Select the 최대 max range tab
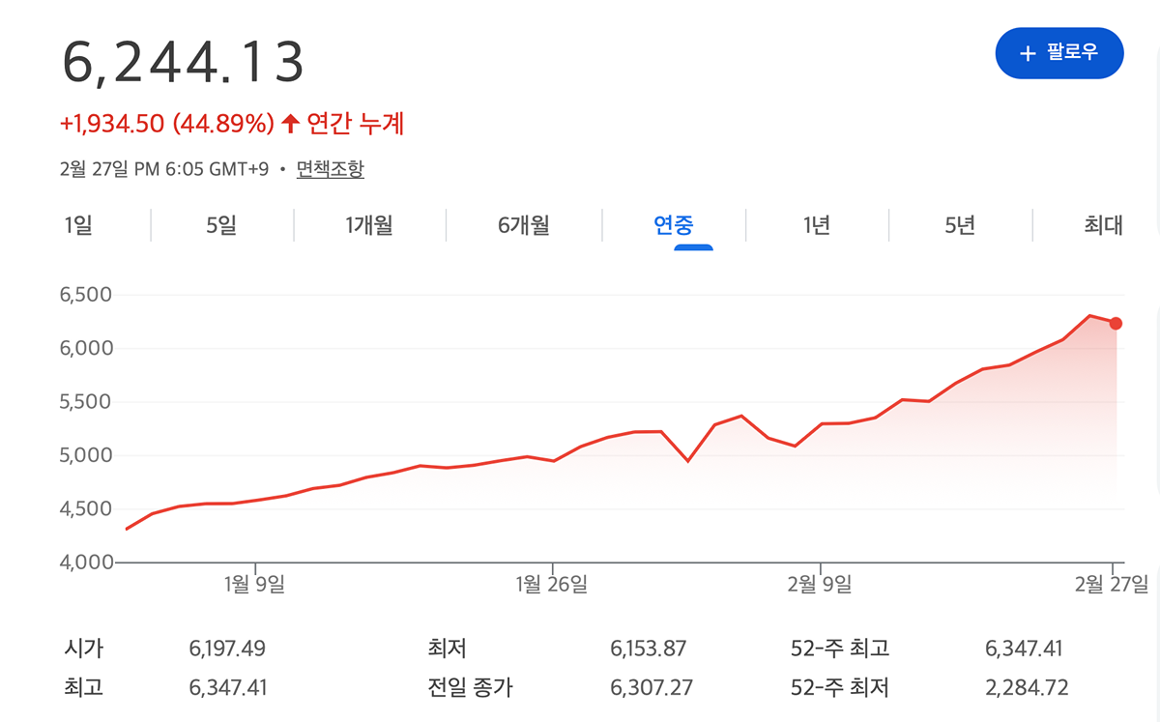Screen dimensions: 1160x722 [1103, 226]
